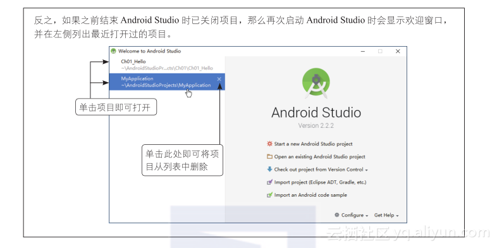Click the large Android Studio heading text
497x248 pixels.
tap(316, 113)
